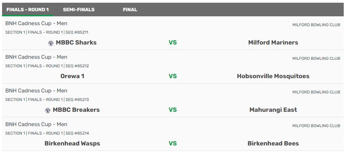Click VS in Breakers versus Mahurangi East match
355x157 pixels.
(x=173, y=110)
